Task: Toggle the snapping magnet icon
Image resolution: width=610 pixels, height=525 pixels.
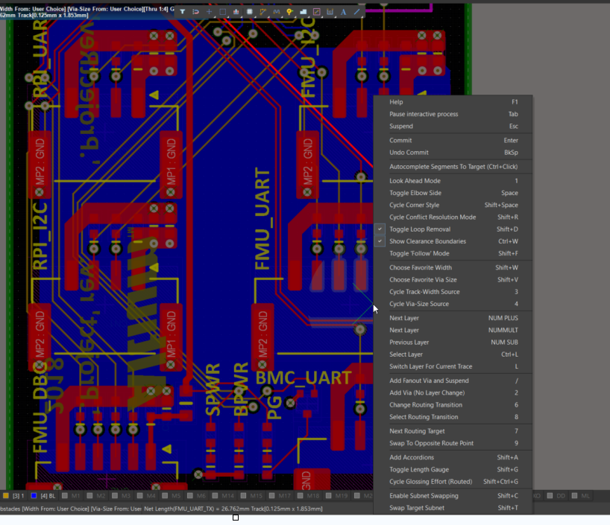Action: click(196, 11)
